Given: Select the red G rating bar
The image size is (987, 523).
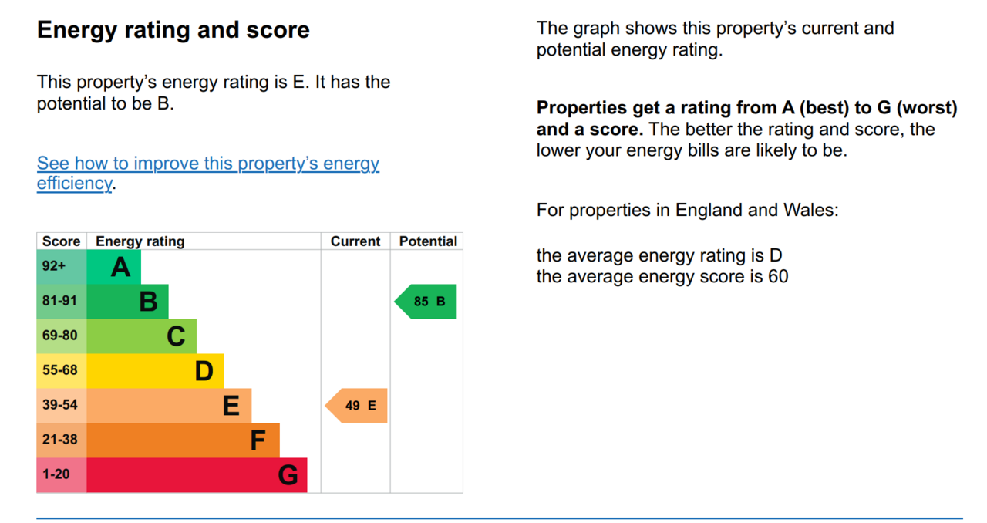Looking at the screenshot, I should pos(197,475).
